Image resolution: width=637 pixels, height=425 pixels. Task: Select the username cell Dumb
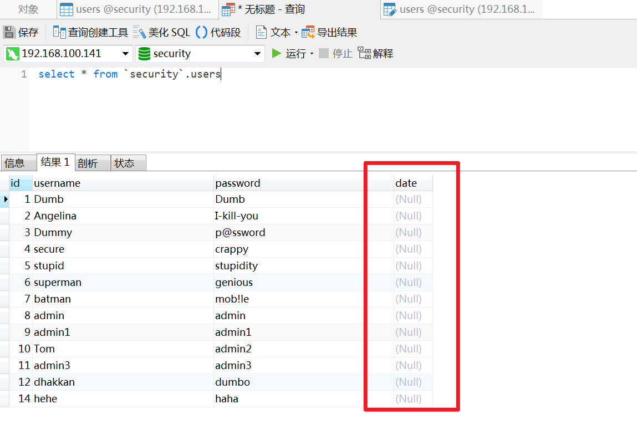pyautogui.click(x=123, y=199)
